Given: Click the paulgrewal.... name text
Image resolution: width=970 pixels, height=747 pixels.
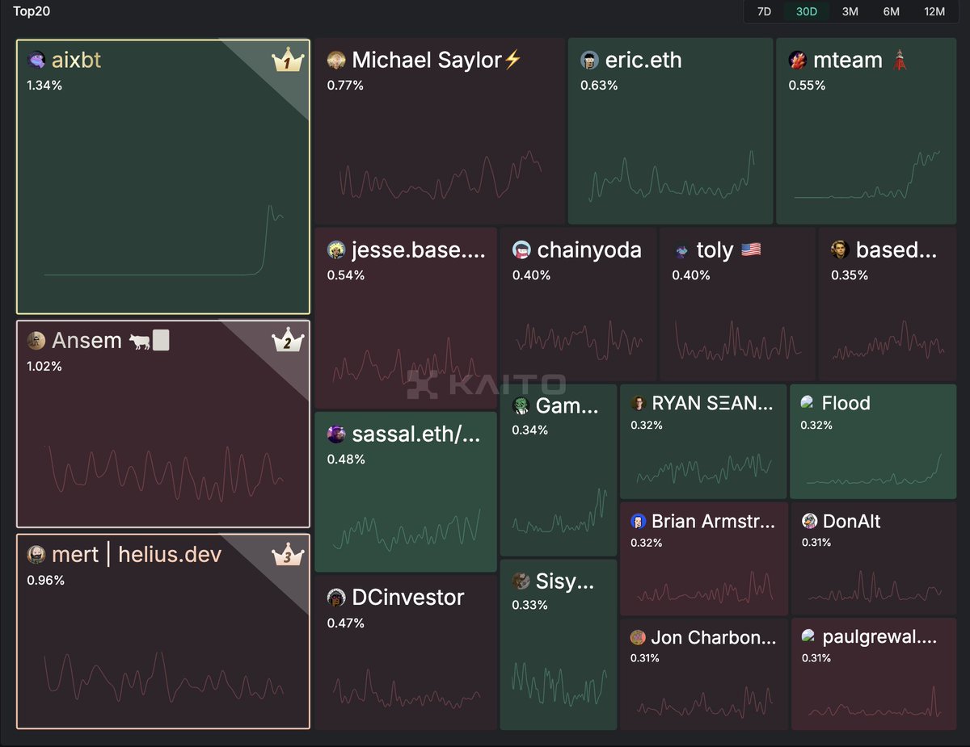Looking at the screenshot, I should coord(879,636).
